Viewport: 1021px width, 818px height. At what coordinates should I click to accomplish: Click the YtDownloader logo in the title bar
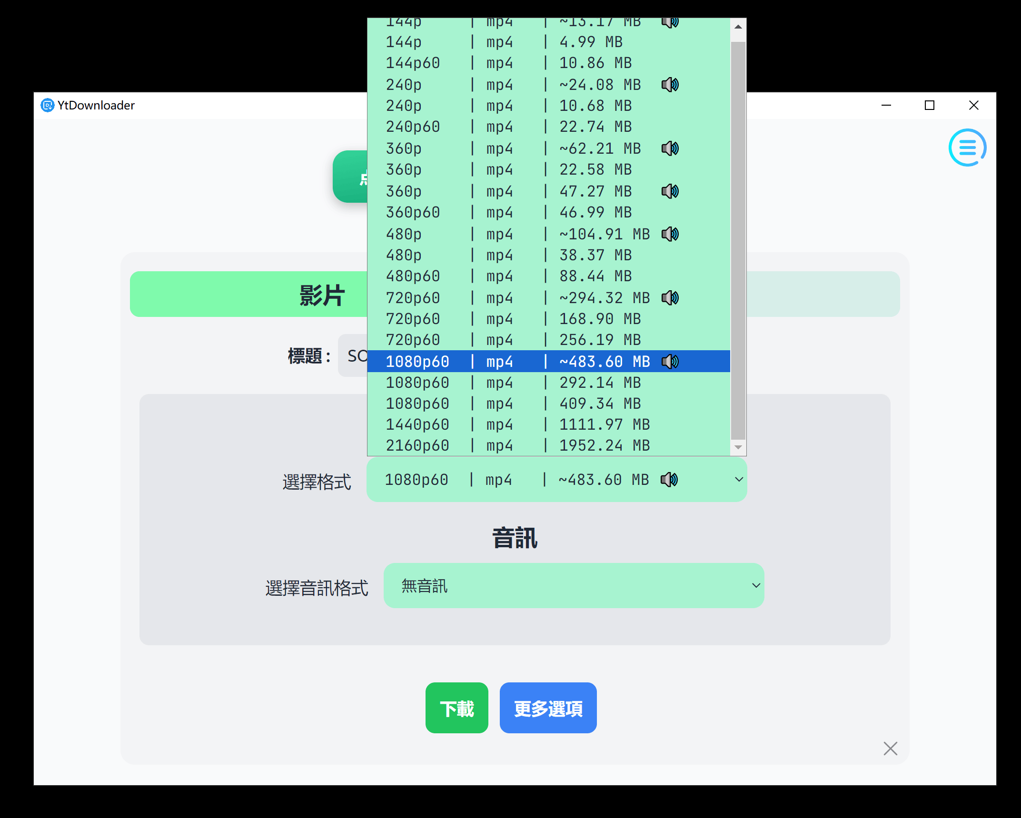click(47, 105)
